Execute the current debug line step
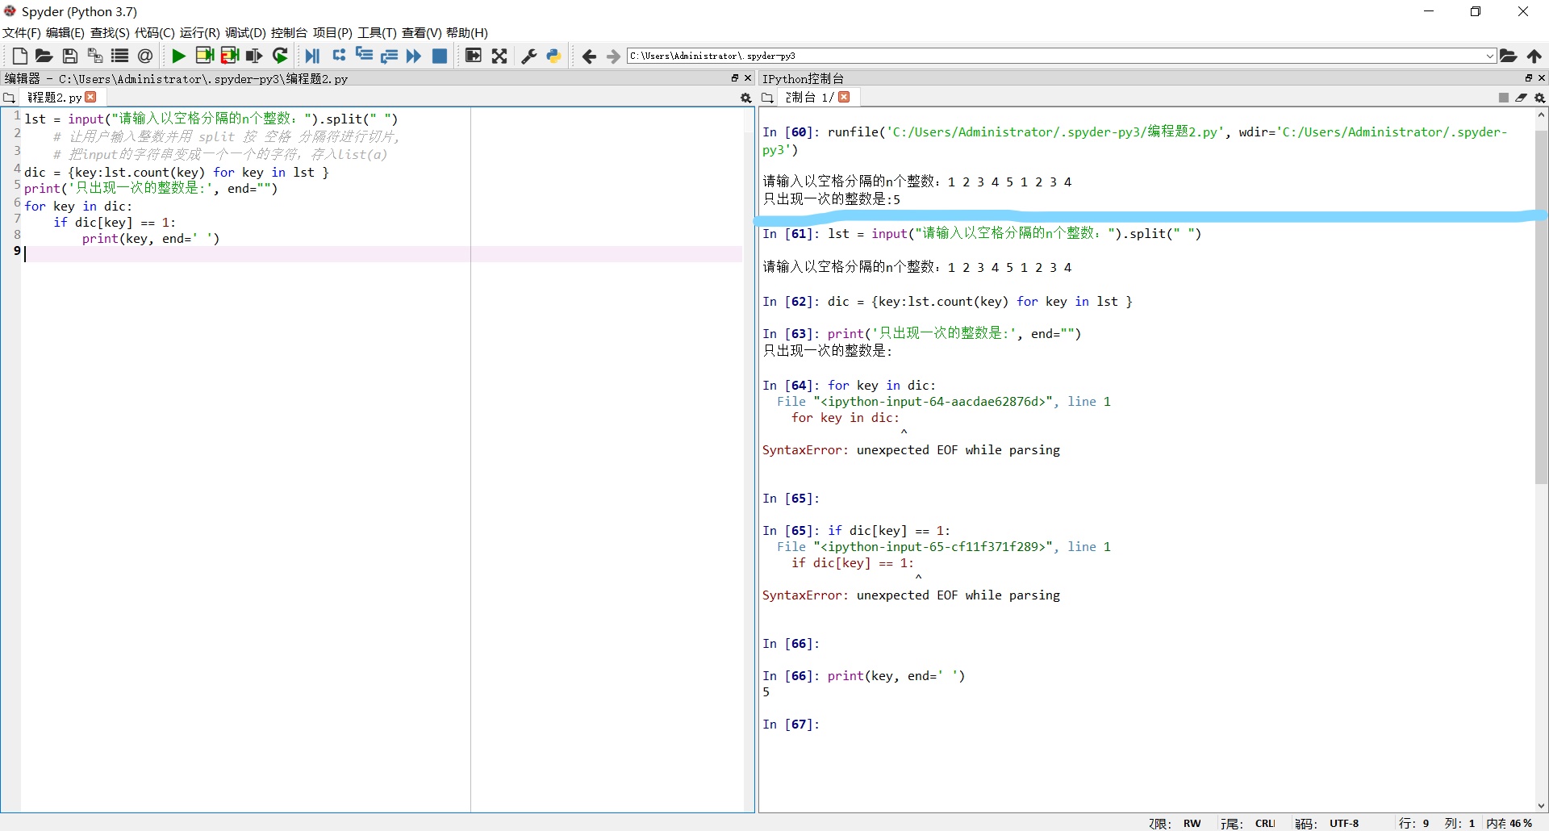The image size is (1549, 831). click(x=339, y=56)
